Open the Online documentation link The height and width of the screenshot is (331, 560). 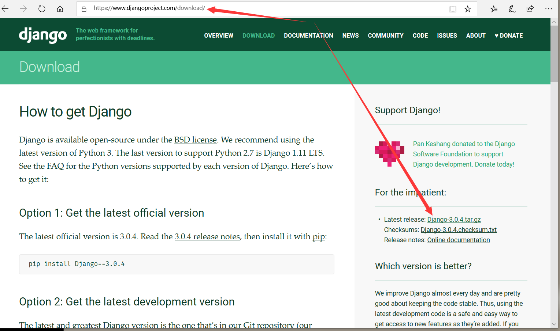point(459,240)
